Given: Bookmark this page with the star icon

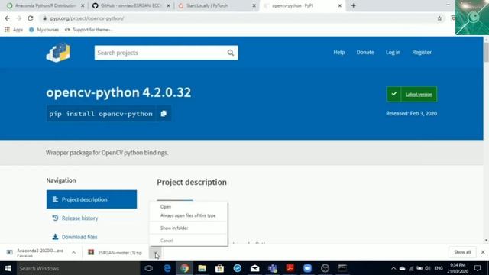Looking at the screenshot, I should [x=439, y=18].
